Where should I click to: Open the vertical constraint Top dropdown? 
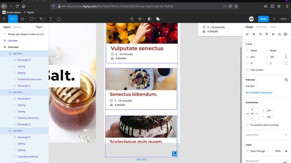[x=270, y=117]
